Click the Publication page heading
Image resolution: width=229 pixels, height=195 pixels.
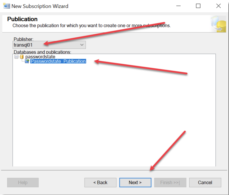click(x=22, y=19)
